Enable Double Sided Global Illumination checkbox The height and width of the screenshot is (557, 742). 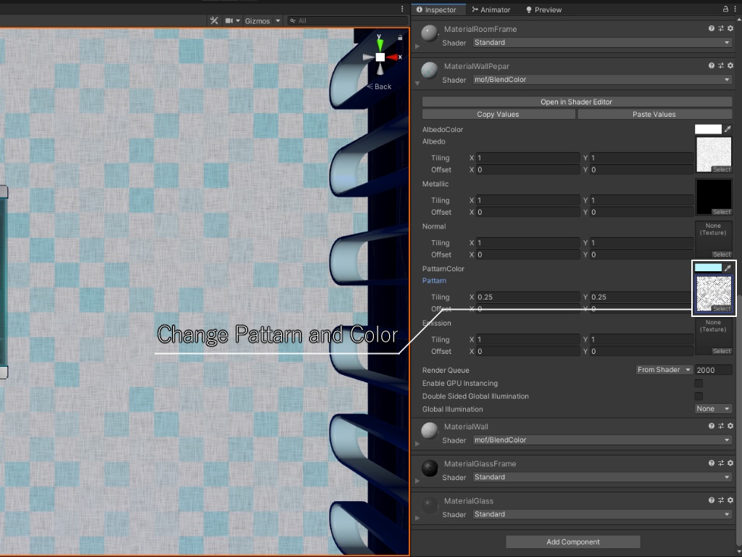pyautogui.click(x=699, y=396)
